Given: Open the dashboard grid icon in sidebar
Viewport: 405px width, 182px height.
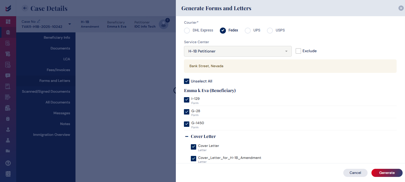Looking at the screenshot, I should coord(8,22).
